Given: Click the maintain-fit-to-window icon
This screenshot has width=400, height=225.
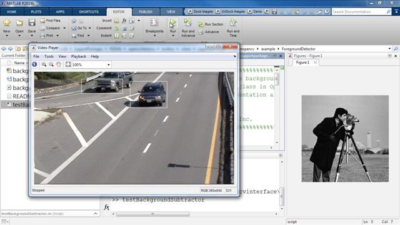Looking at the screenshot, I should pos(68,64).
